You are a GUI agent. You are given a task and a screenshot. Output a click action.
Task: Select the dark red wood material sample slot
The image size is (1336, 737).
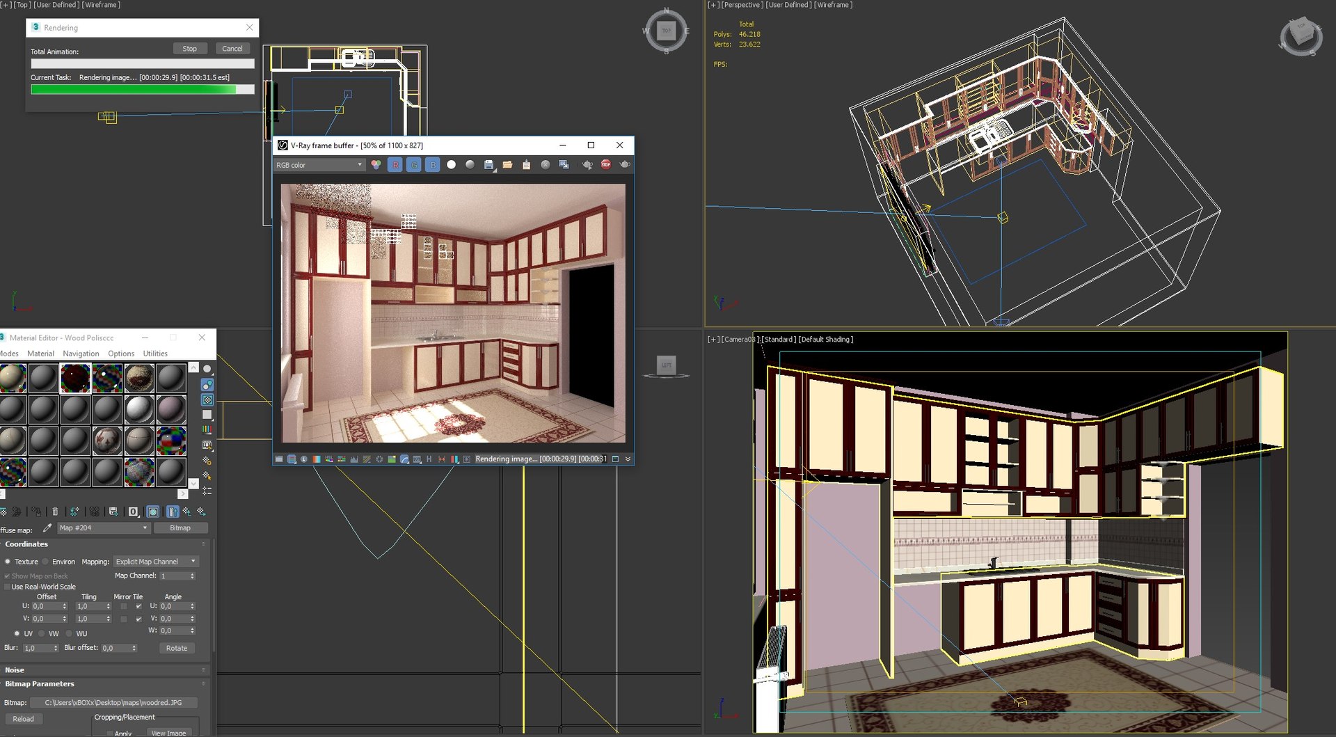coord(75,378)
